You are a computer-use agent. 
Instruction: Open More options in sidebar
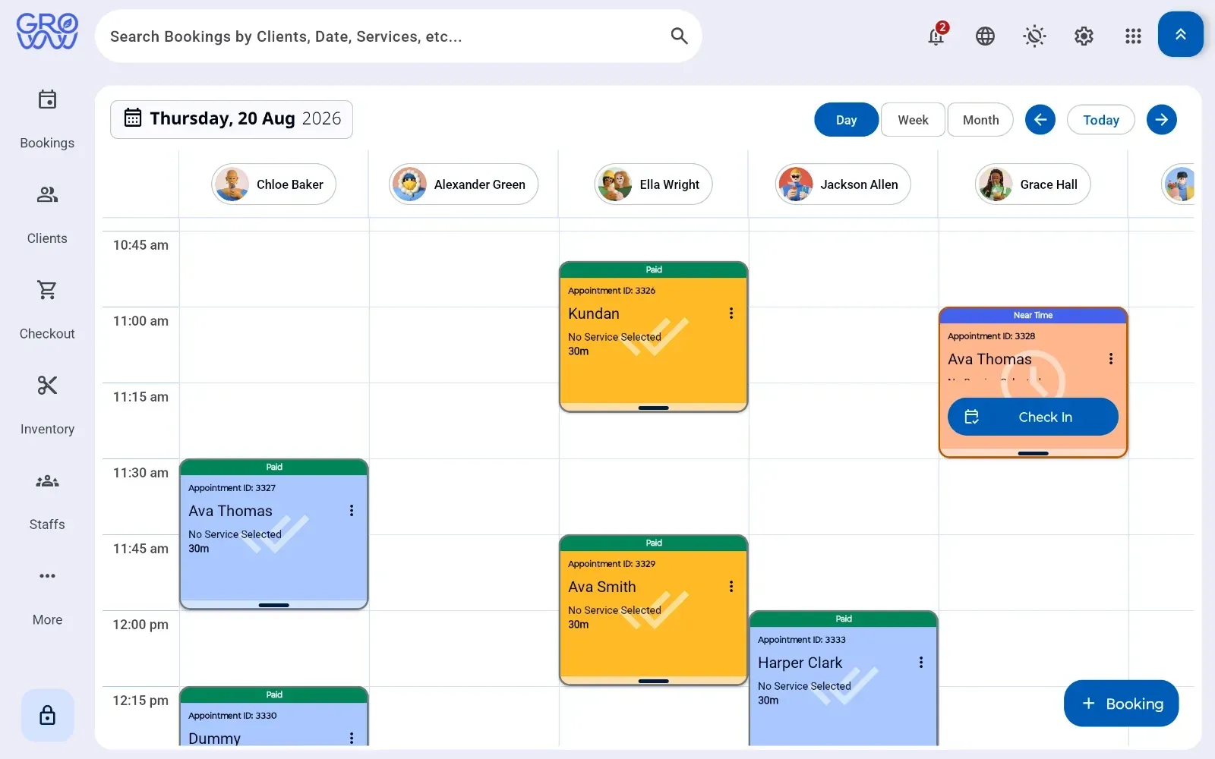(47, 597)
